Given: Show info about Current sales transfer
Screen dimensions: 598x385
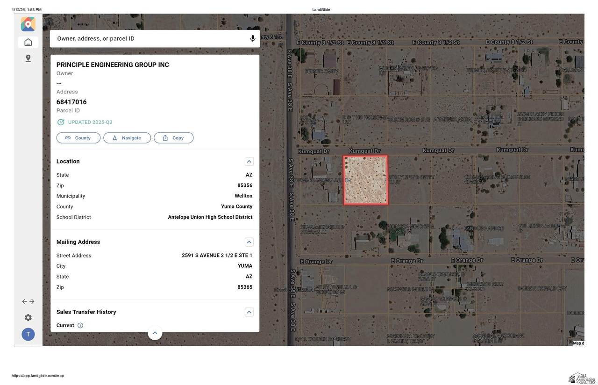Looking at the screenshot, I should (x=80, y=326).
